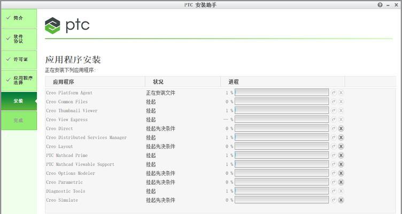Screen dimensions: 402x214
Task: Select the Creo Direct row name
Action: (x=59, y=128)
